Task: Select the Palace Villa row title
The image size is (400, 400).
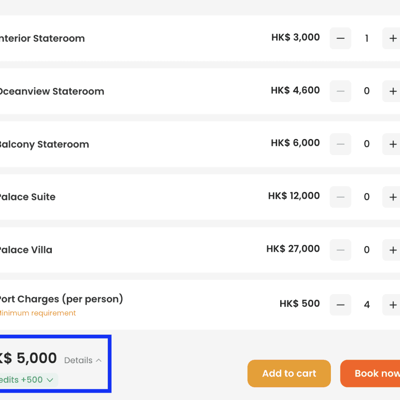Action: tap(25, 250)
